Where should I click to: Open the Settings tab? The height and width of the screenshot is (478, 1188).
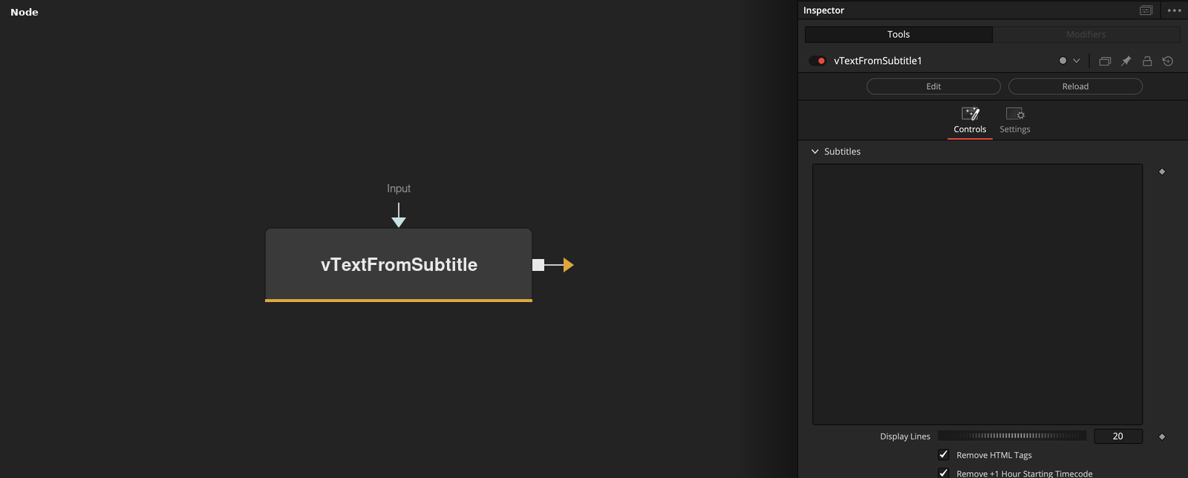coord(1015,121)
